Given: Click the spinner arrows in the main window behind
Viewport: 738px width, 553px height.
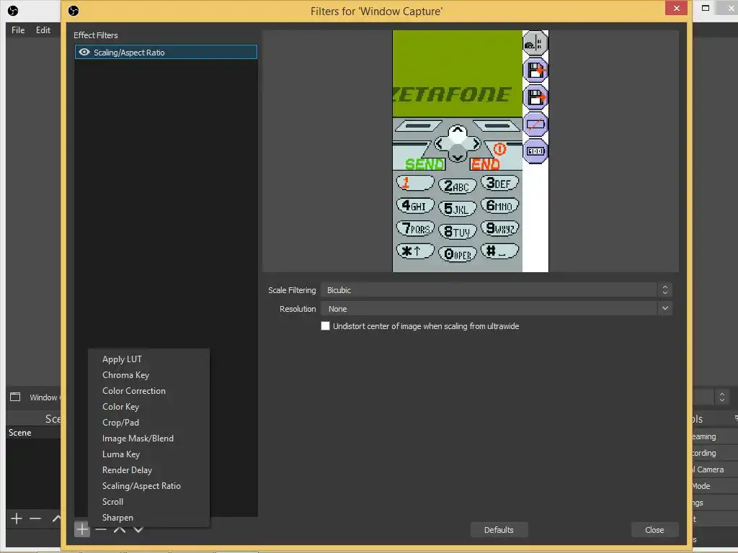Looking at the screenshot, I should (x=722, y=397).
